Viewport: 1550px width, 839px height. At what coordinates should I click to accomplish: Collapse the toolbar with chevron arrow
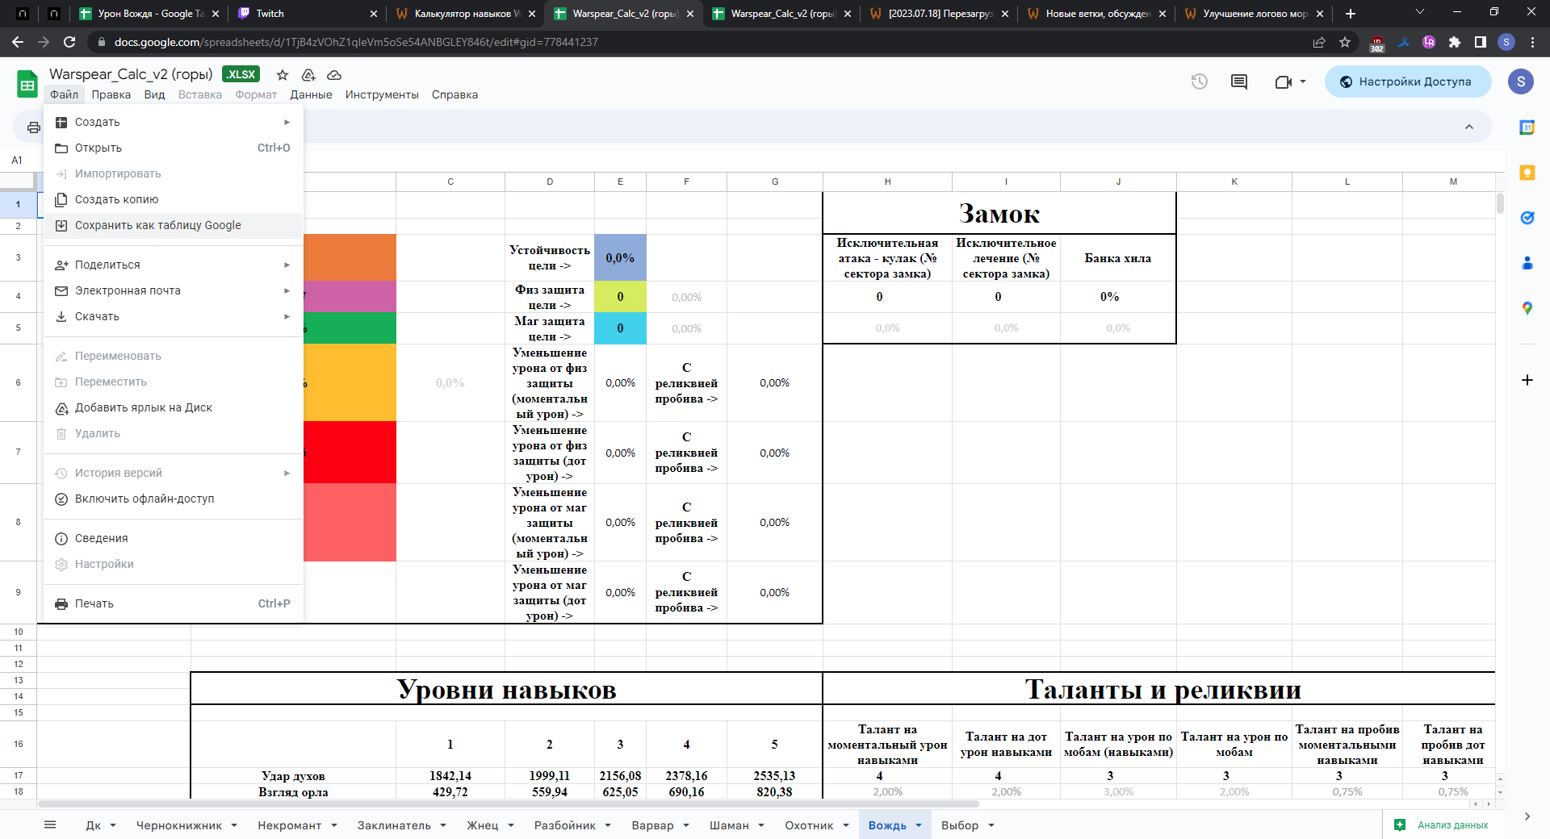pyautogui.click(x=1468, y=127)
